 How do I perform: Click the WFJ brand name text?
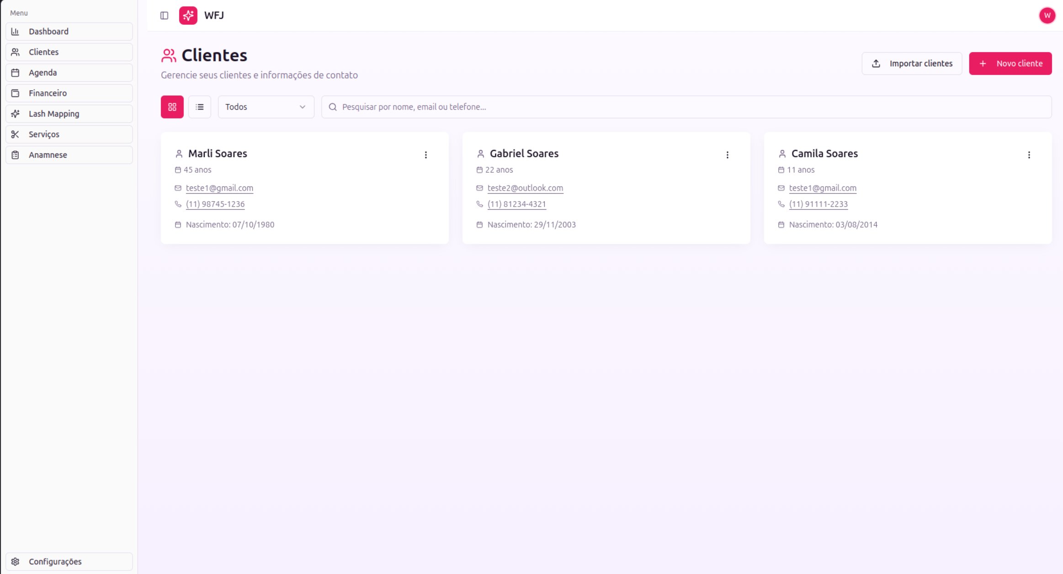(x=214, y=16)
